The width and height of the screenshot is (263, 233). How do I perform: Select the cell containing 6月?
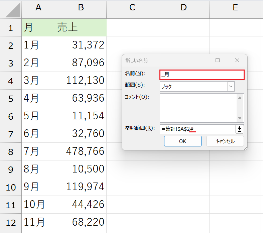click(38, 134)
